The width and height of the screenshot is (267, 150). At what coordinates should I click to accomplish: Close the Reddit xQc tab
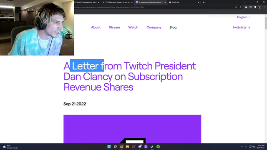(x=198, y=2)
